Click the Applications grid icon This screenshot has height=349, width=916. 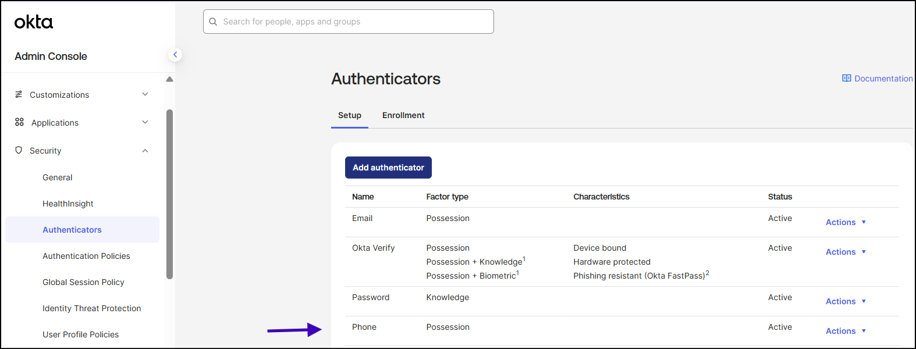tap(19, 122)
